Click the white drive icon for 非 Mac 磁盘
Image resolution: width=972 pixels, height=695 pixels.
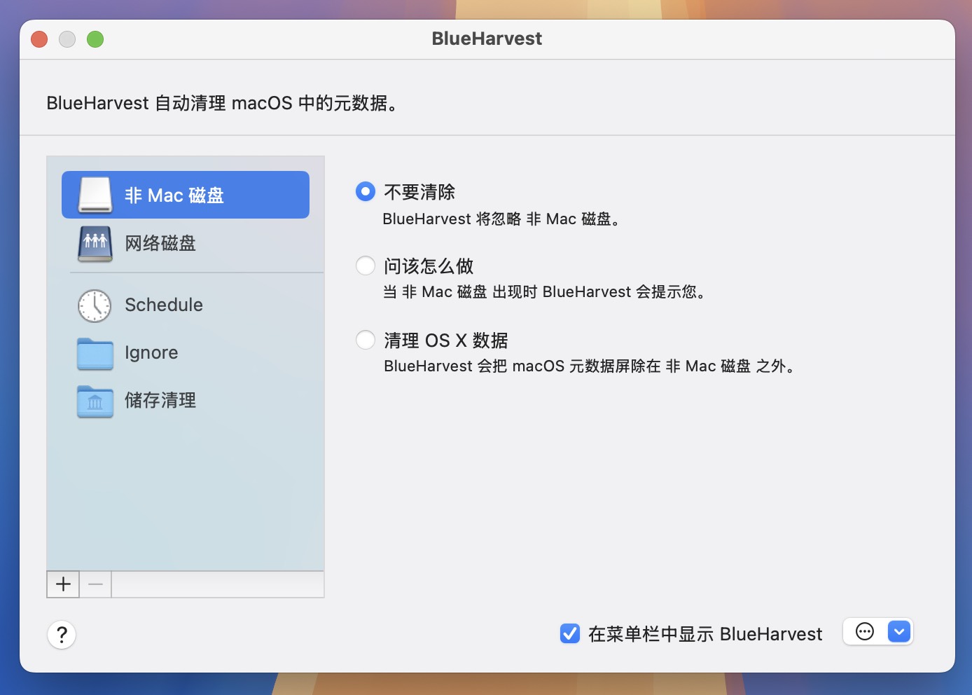[x=95, y=195]
